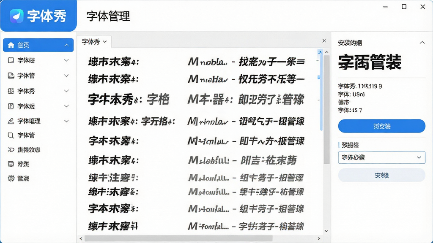This screenshot has height=243, width=433.
Task: Click the horizontal scrollbar's left arrow
Action: pyautogui.click(x=81, y=239)
